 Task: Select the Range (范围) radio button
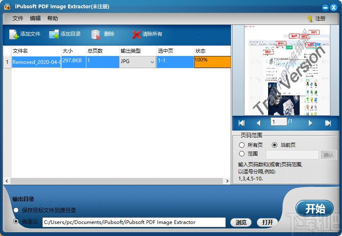pyautogui.click(x=242, y=153)
